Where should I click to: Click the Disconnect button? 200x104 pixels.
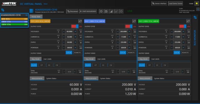point(72,11)
